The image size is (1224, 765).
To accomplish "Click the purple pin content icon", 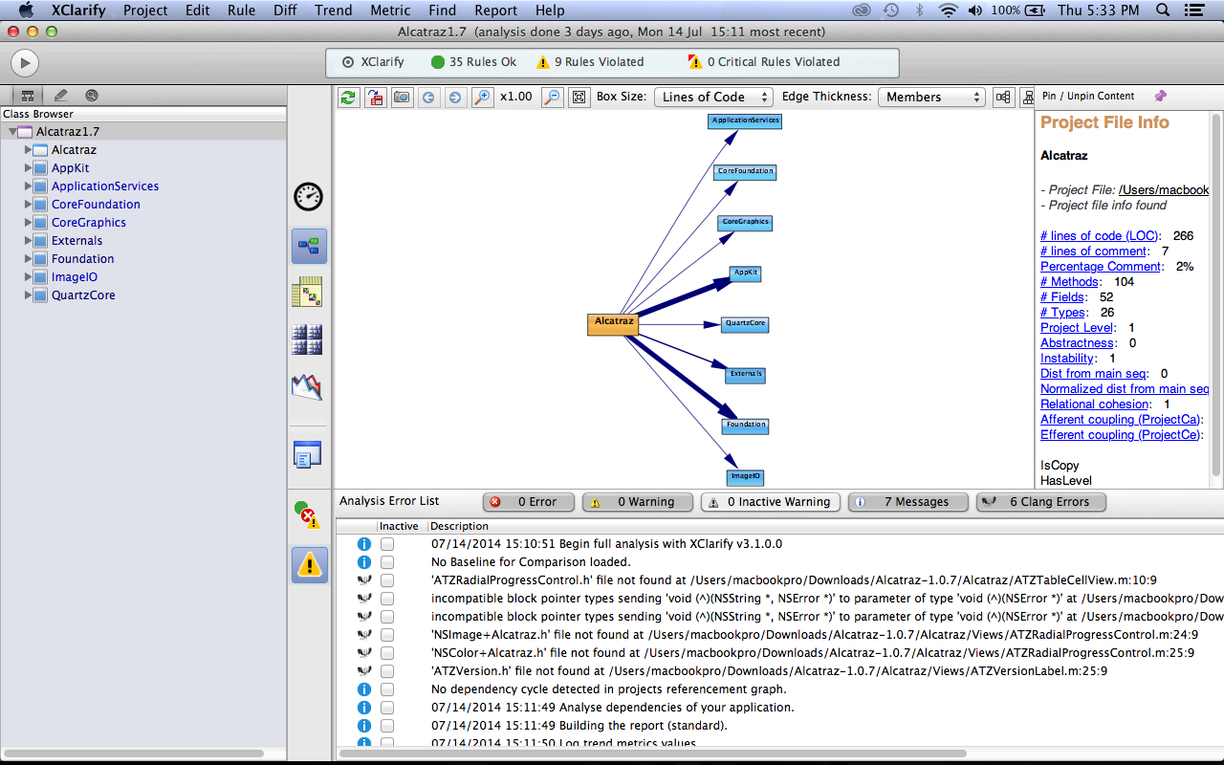I will (x=1160, y=96).
